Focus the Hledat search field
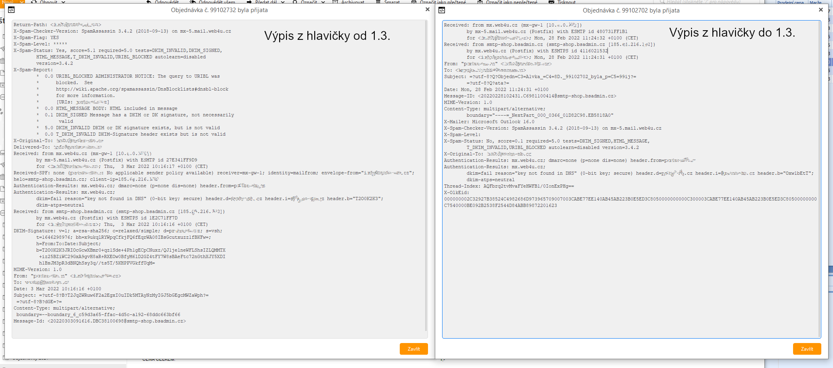The image size is (833, 368). pos(706,2)
